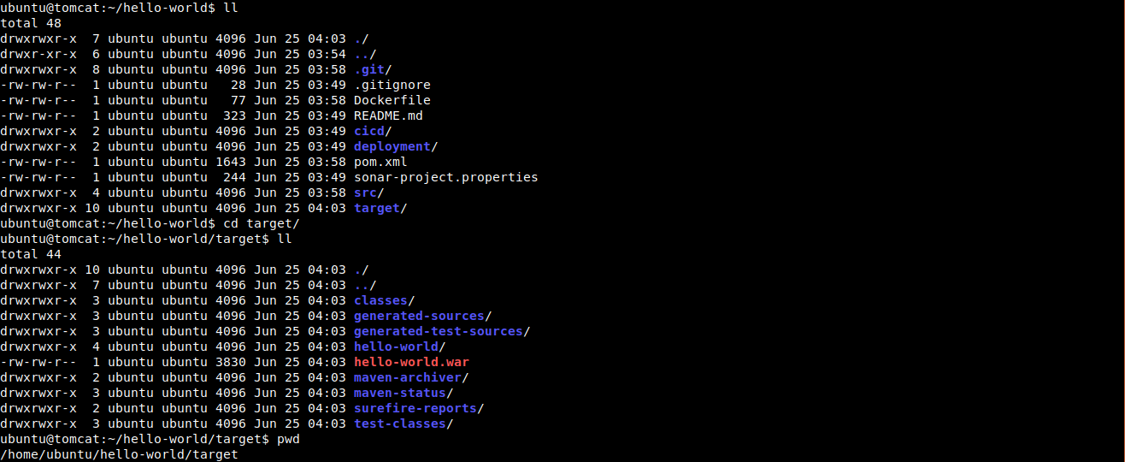Select the pom.xml file name
1125x462 pixels.
click(380, 162)
